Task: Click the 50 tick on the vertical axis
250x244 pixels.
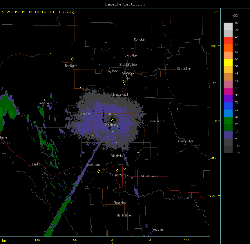Action: [214, 83]
